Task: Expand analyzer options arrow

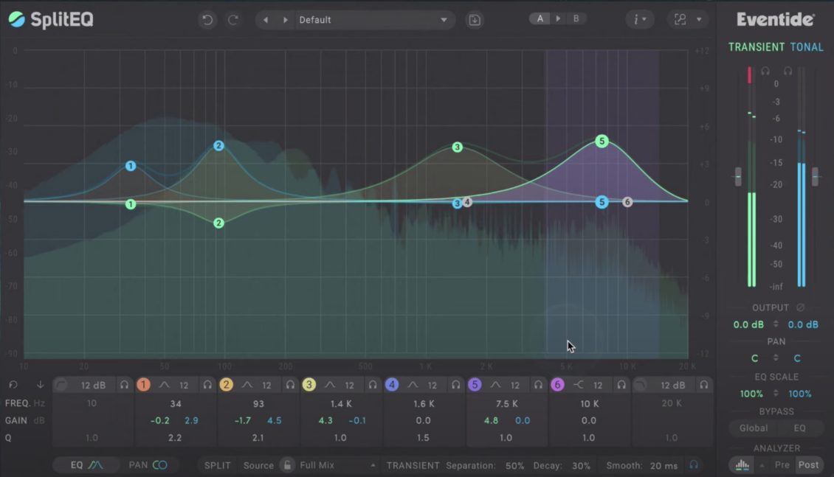Action: (x=762, y=465)
